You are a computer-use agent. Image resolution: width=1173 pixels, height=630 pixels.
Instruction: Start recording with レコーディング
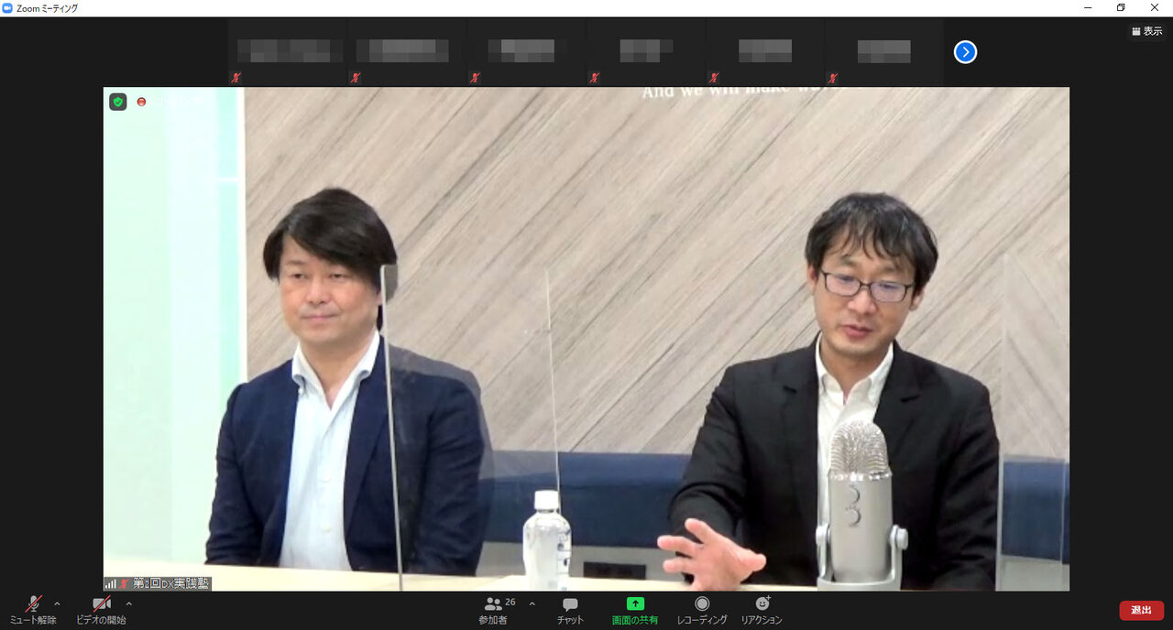[x=702, y=608]
